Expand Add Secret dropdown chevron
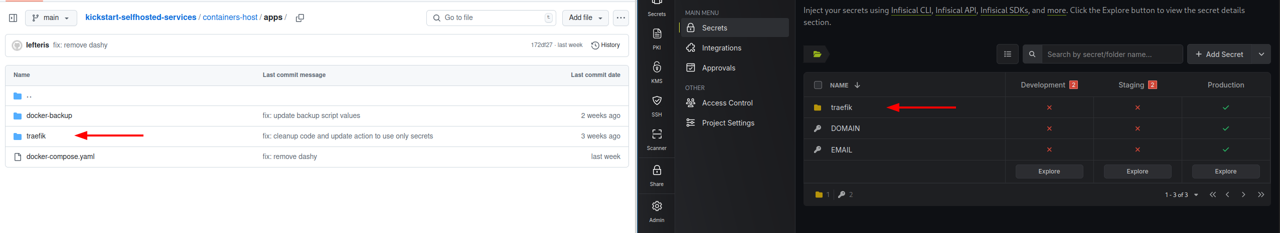Screen dimensions: 1280x233 (x=1261, y=54)
